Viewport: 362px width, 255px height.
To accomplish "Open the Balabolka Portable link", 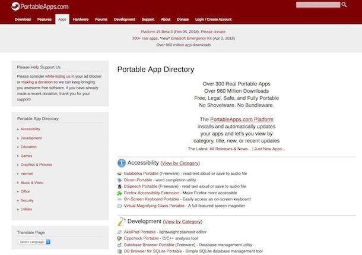I will [x=141, y=174].
